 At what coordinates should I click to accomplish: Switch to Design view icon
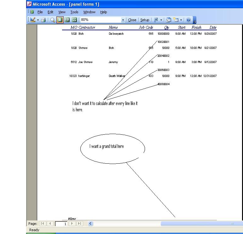click(x=33, y=20)
